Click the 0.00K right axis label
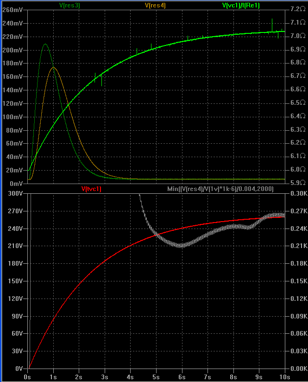308x382 pixels. 299,369
